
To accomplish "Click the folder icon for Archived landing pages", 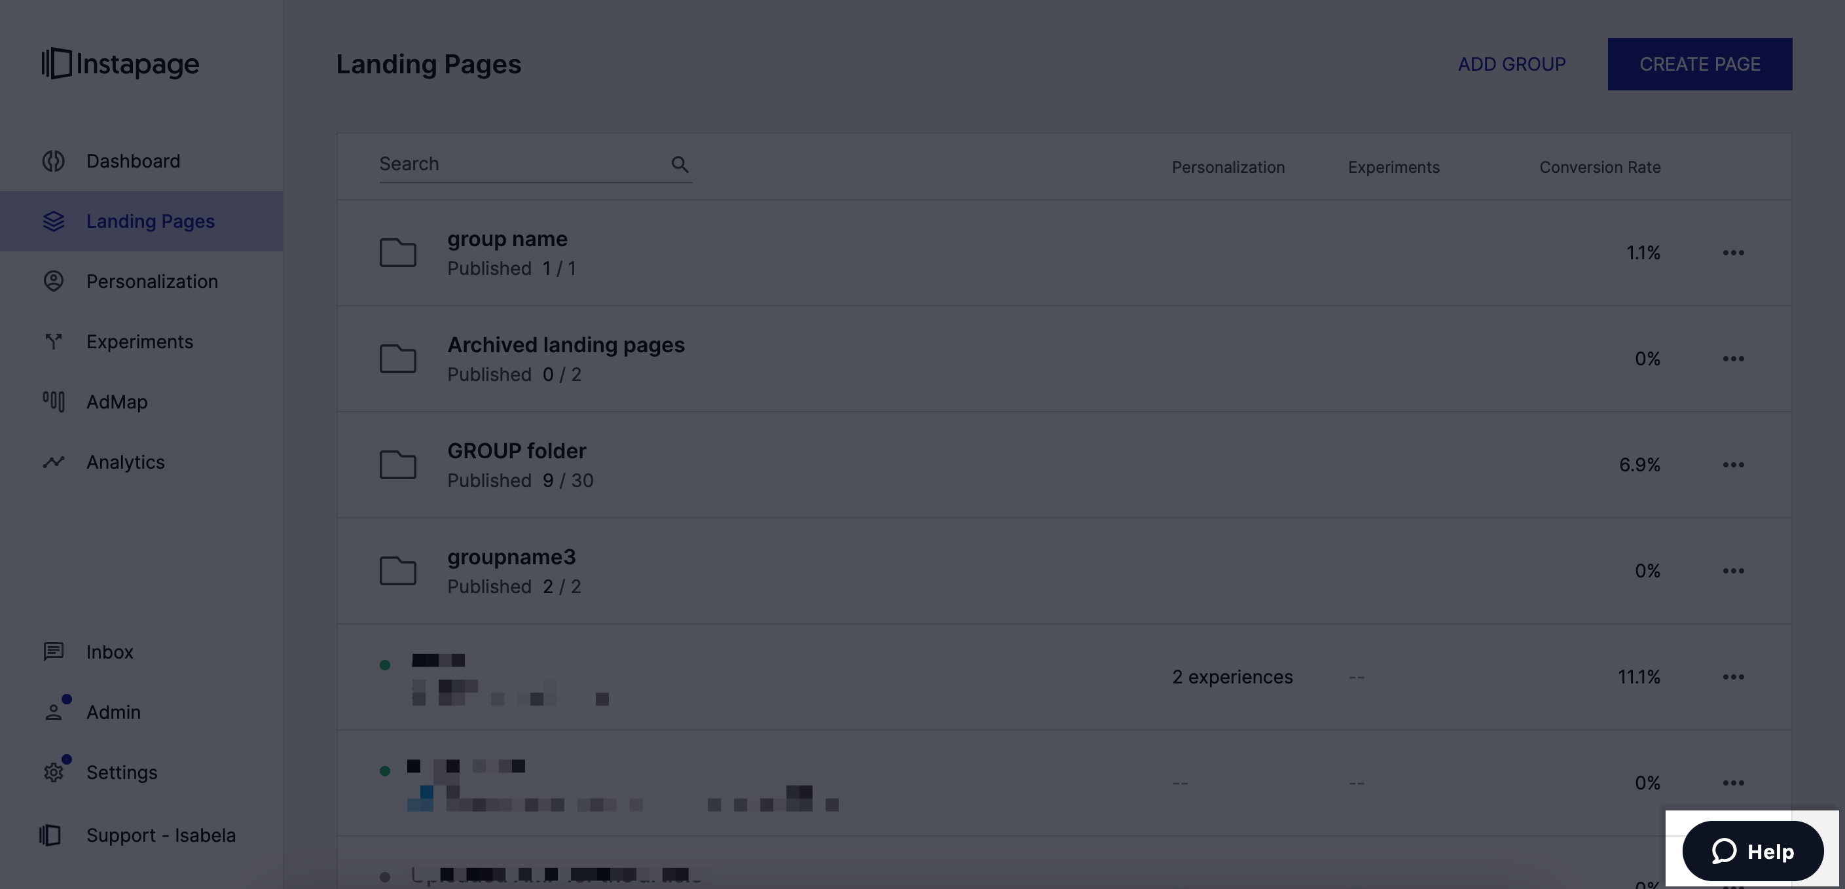I will (x=397, y=359).
